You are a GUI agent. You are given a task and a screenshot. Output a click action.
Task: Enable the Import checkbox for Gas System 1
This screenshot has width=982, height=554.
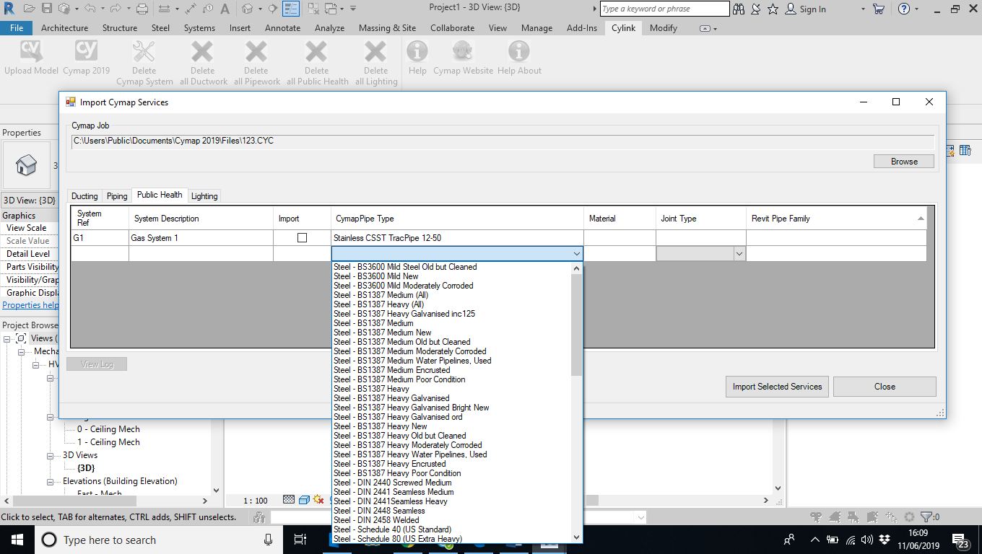click(301, 237)
